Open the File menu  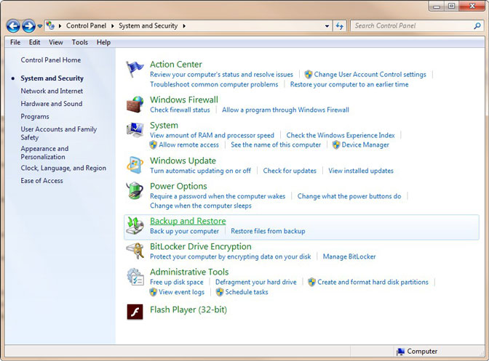click(15, 42)
